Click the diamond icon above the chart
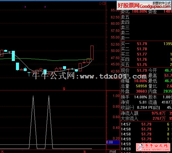 pos(100,3)
